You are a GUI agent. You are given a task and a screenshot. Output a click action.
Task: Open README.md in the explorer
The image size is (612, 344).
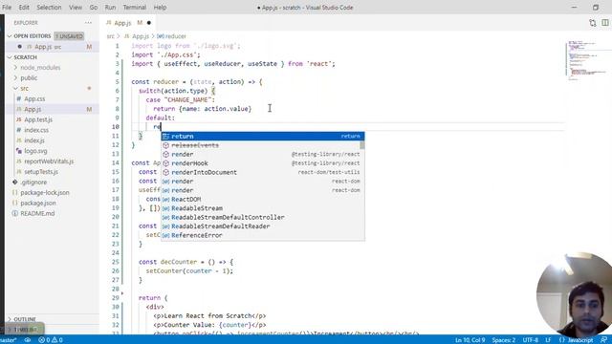click(37, 213)
